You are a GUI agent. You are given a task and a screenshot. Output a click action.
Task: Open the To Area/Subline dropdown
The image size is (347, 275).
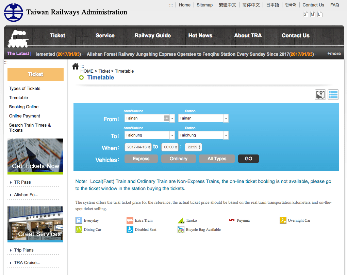point(150,135)
